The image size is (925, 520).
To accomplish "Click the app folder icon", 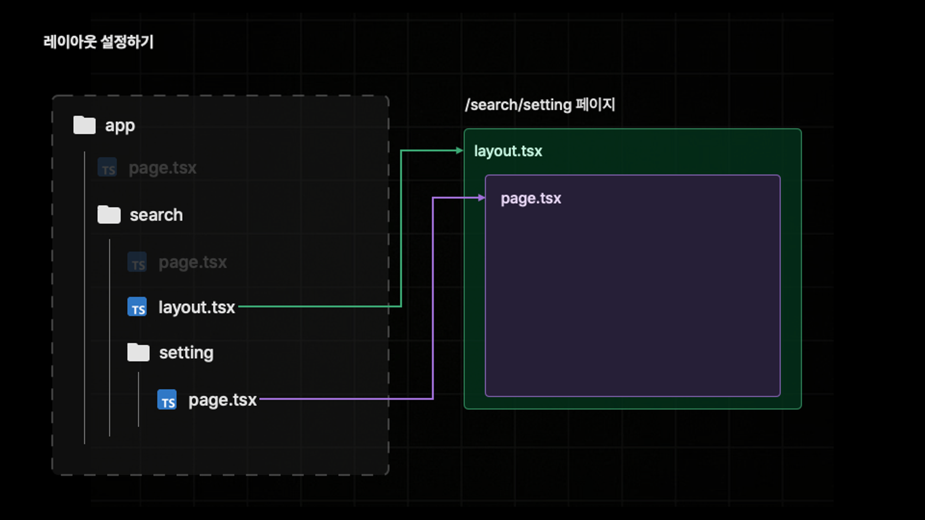I will point(84,125).
